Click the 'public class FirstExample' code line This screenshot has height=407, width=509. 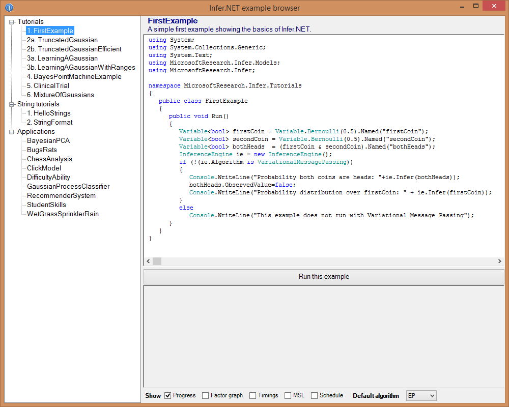203,101
